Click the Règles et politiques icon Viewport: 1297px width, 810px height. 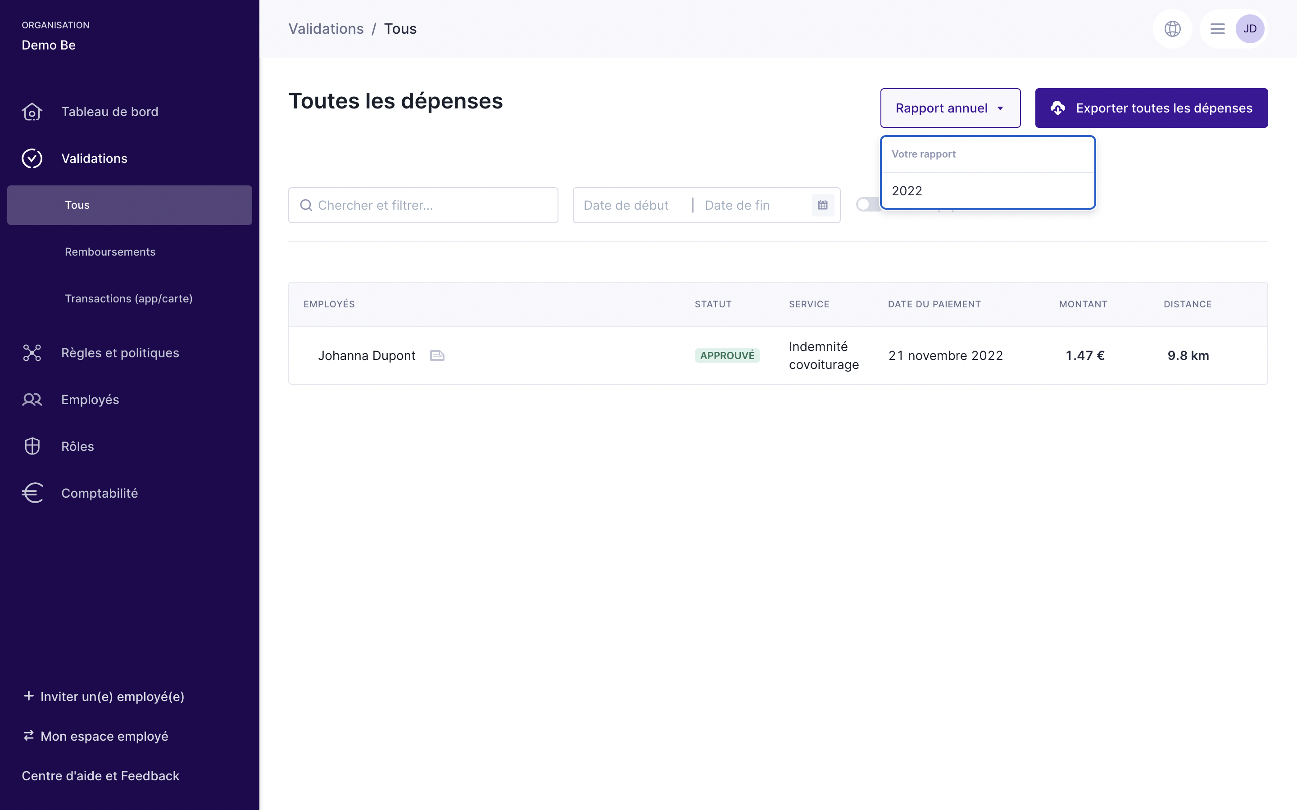click(x=32, y=353)
